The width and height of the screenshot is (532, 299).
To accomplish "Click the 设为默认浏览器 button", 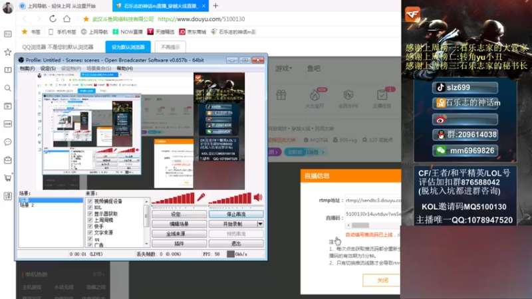I will 128,47.
